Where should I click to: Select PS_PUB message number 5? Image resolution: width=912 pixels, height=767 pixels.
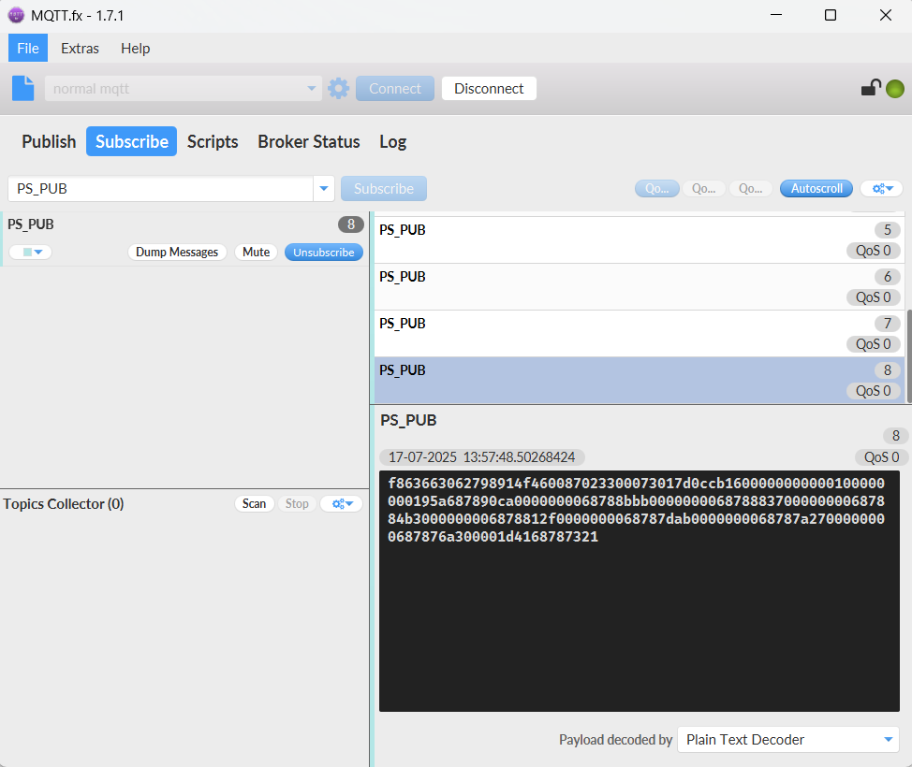click(x=640, y=240)
